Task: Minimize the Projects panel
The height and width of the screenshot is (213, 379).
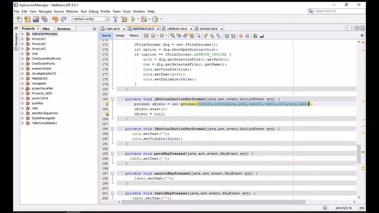Action: click(x=94, y=29)
